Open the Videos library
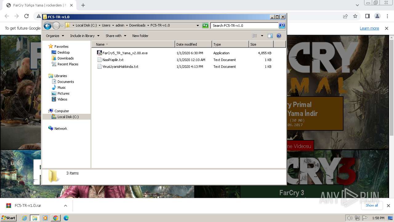The height and width of the screenshot is (222, 394). point(62,99)
